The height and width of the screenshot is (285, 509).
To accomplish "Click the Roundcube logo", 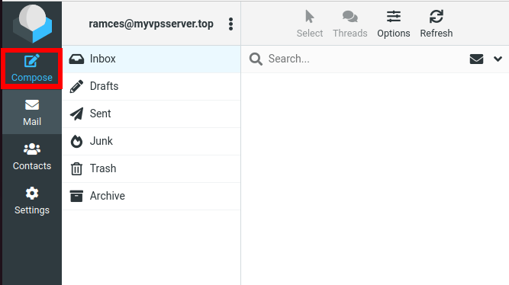I will tap(32, 24).
